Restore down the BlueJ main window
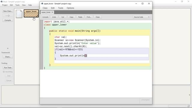192x108 pixels. [x=182, y=1]
